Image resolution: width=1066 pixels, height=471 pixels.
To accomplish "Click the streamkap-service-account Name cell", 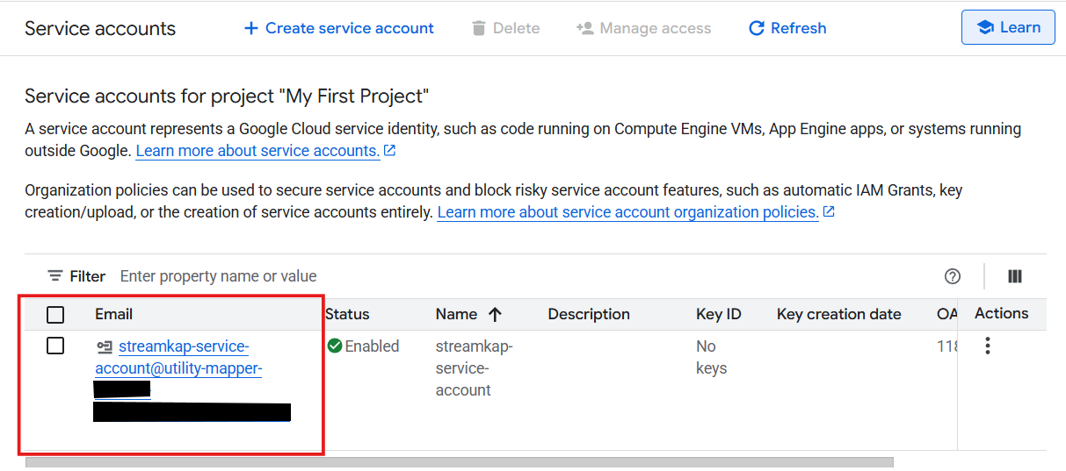I will point(474,368).
